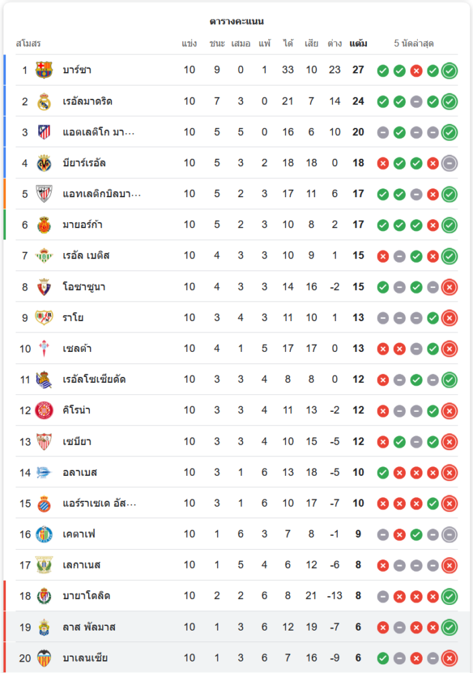Click Villarreal's latest match draw indicator
Viewport: 473px width, 673px height.
coord(449,163)
